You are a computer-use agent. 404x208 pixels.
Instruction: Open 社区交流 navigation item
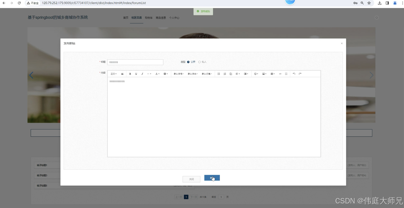coord(136,18)
